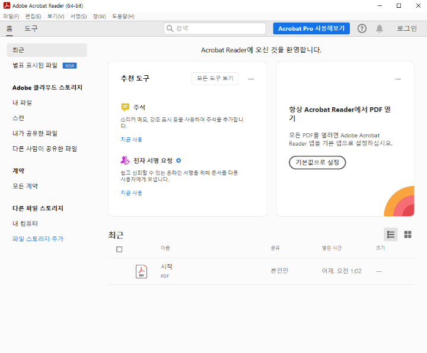The image size is (427, 353).
Task: Open the 파일(F) menu
Action: (x=11, y=17)
